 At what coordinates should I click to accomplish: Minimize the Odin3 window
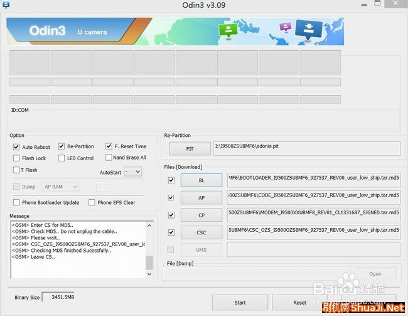[364, 4]
